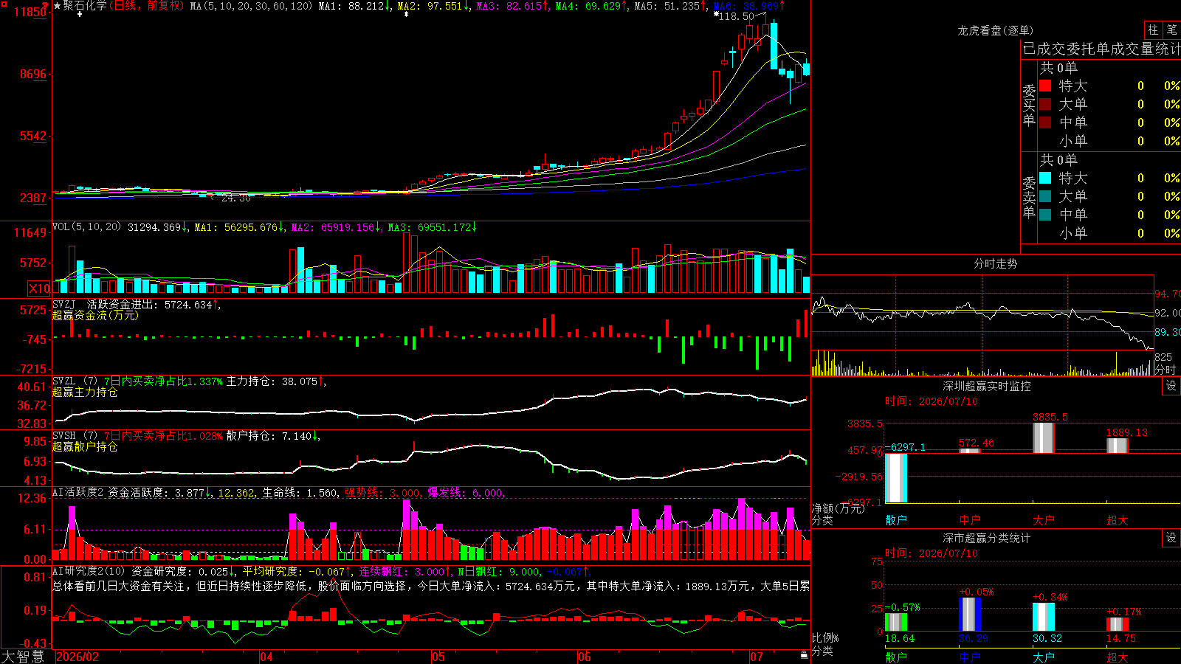Click the 小单 row under 委买单
Viewport: 1181px width, 664px height.
pos(1109,141)
